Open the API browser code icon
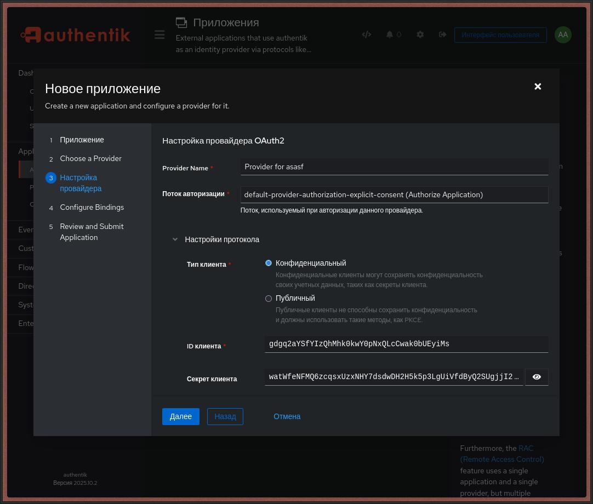This screenshot has height=504, width=593. point(367,35)
